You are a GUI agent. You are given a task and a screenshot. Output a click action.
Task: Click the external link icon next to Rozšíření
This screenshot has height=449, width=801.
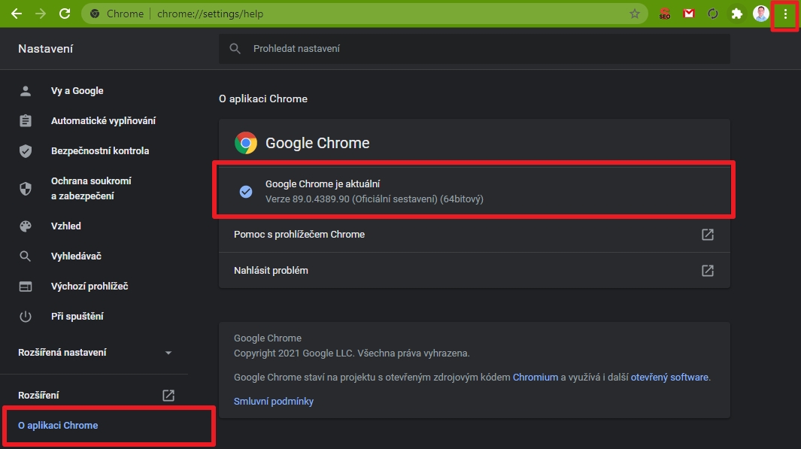point(168,396)
